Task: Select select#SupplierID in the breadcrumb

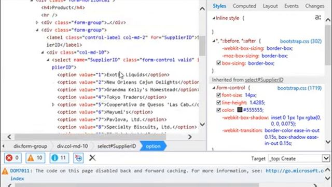Action: [x=117, y=146]
